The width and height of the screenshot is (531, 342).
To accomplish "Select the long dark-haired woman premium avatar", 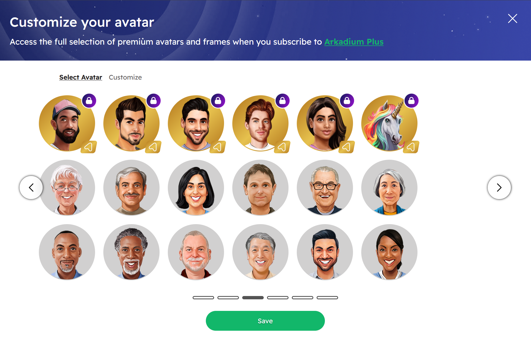I will click(x=325, y=123).
